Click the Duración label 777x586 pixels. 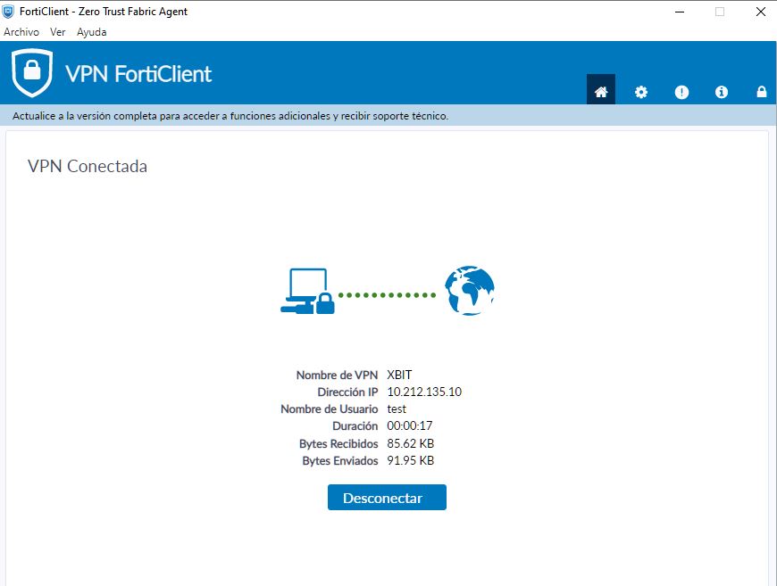coord(355,425)
